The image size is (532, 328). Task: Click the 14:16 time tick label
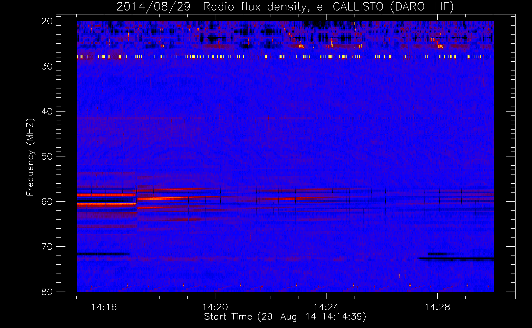[x=104, y=307]
